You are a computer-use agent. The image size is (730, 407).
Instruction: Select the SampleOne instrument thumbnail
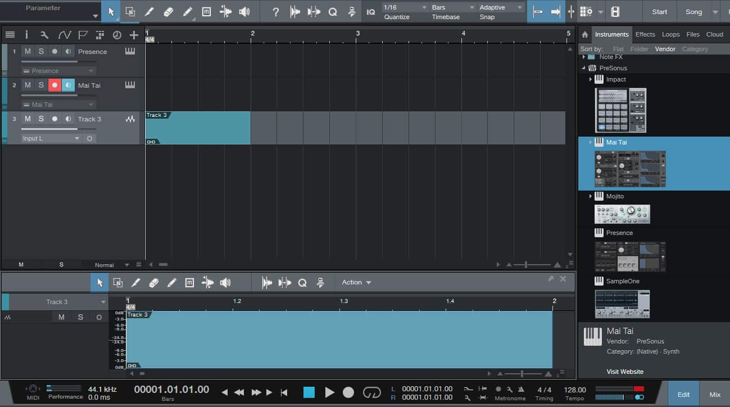[x=622, y=304]
